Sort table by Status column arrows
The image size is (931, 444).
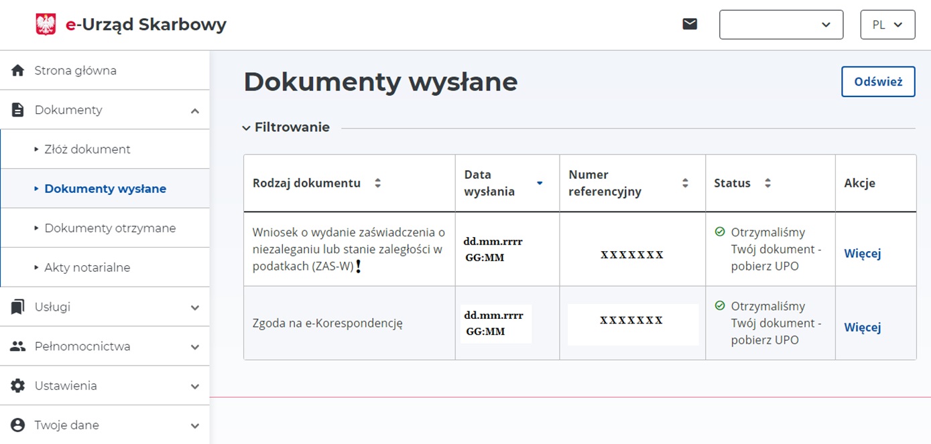pos(767,183)
